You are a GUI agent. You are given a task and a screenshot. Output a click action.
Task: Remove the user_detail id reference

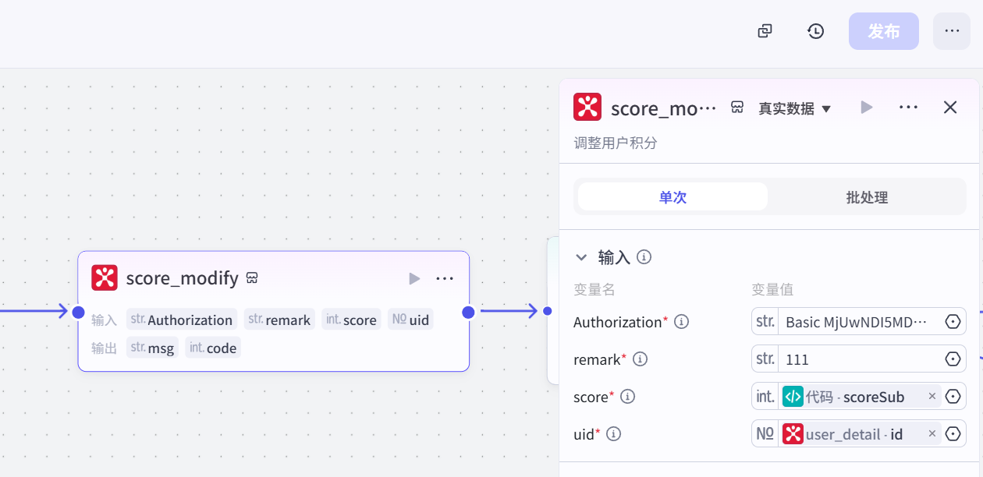932,434
